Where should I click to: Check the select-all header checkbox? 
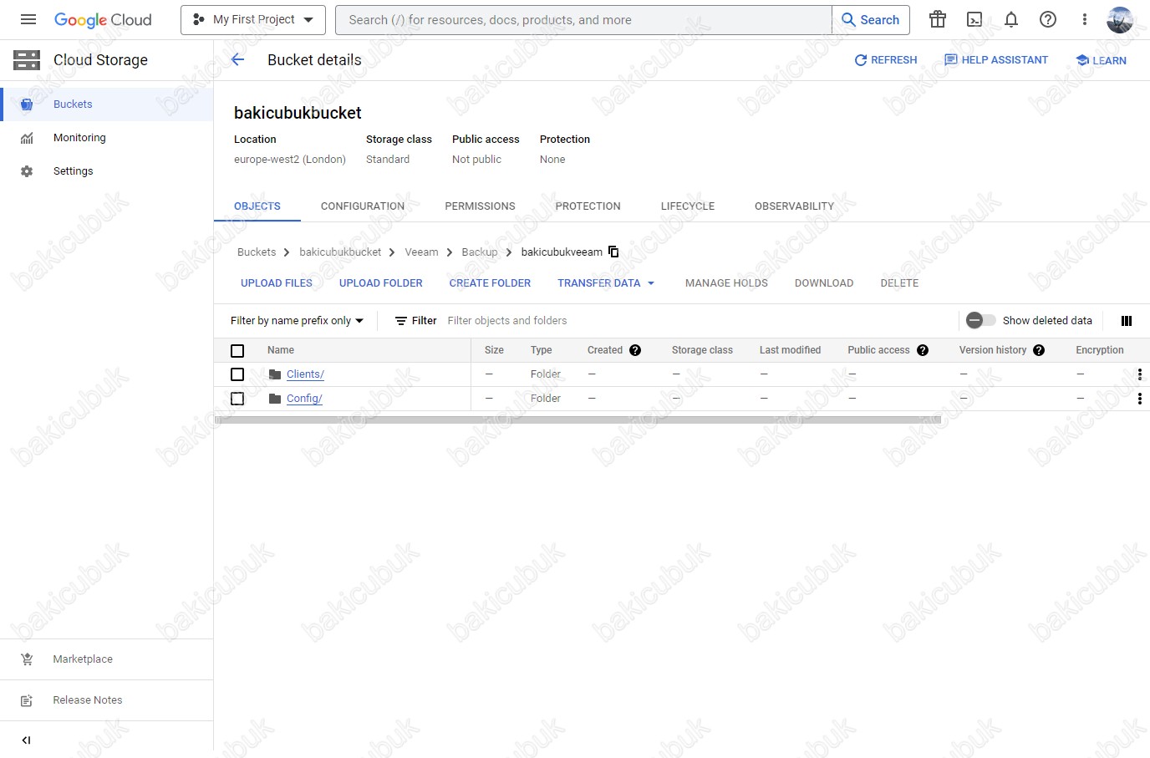tap(237, 351)
